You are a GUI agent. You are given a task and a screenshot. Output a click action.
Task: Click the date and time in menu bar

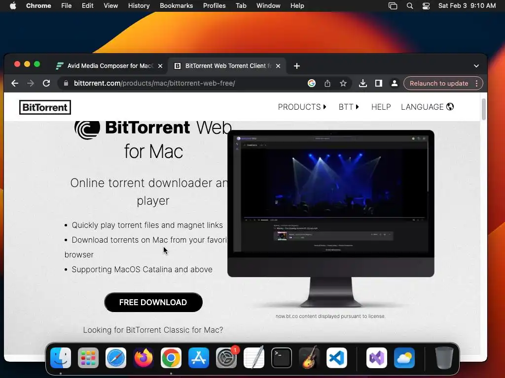click(467, 6)
